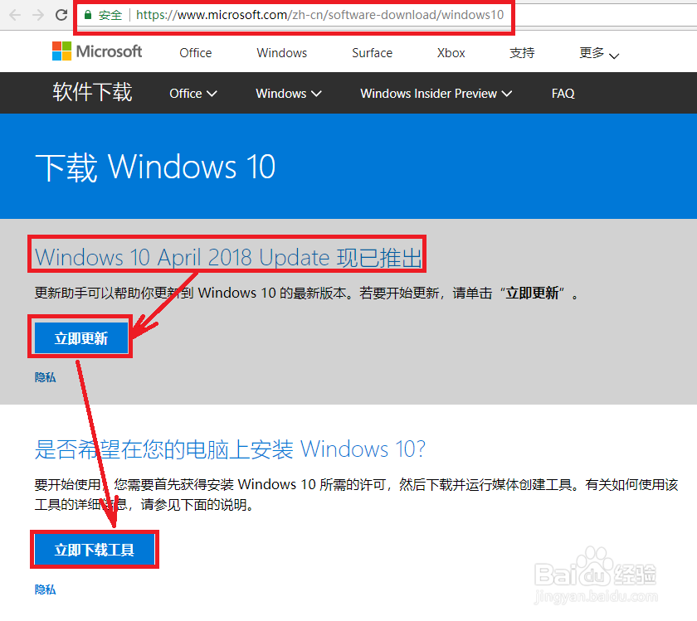This screenshot has width=697, height=621.
Task: Click the Microsoft logo
Action: (97, 51)
